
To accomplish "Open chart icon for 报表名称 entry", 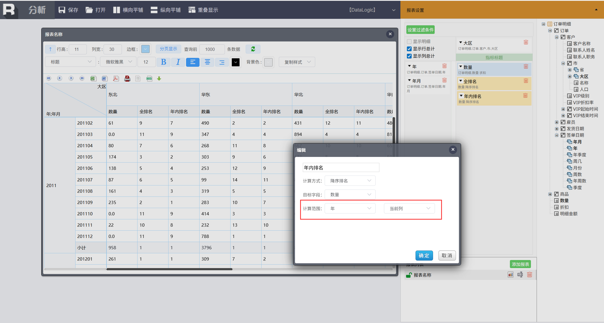I will 510,275.
